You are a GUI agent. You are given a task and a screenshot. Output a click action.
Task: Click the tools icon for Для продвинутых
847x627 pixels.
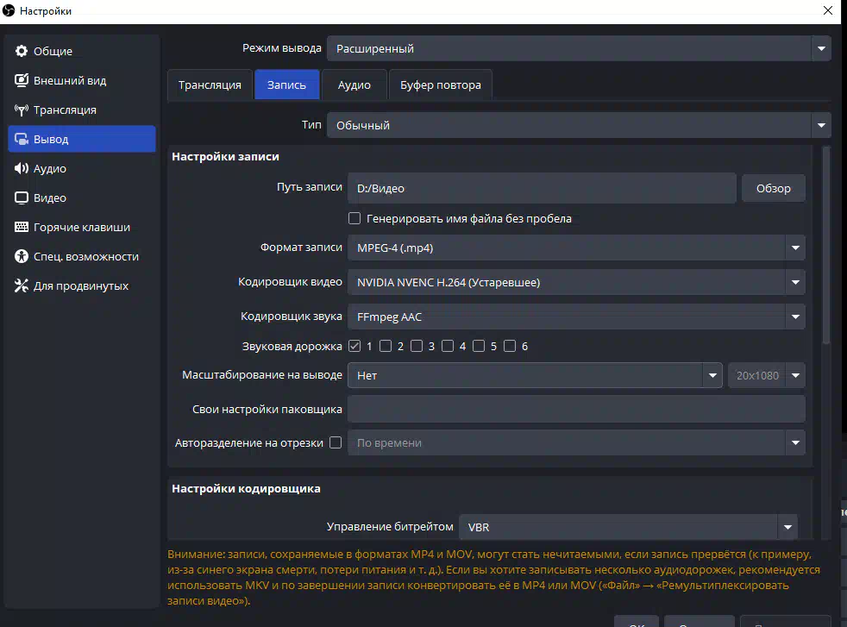(x=21, y=285)
